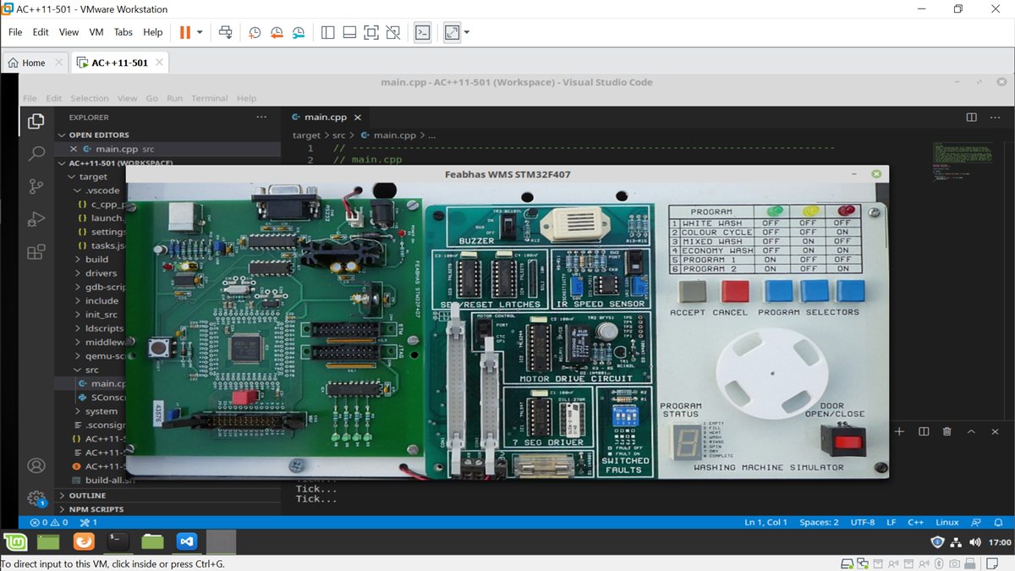Expand the OUTLINE section
1015x571 pixels.
click(x=88, y=495)
